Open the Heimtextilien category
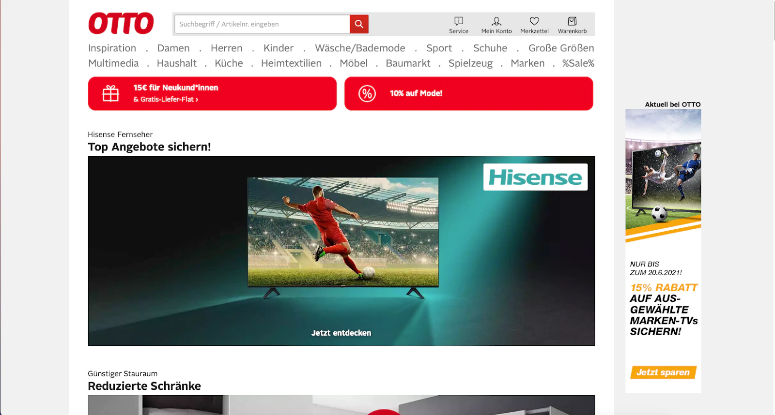The height and width of the screenshot is (415, 775). click(x=291, y=63)
